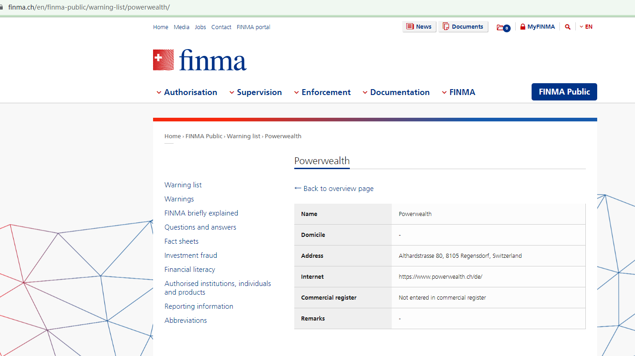635x356 pixels.
Task: Open the Warning list breadcrumb link
Action: pos(243,136)
